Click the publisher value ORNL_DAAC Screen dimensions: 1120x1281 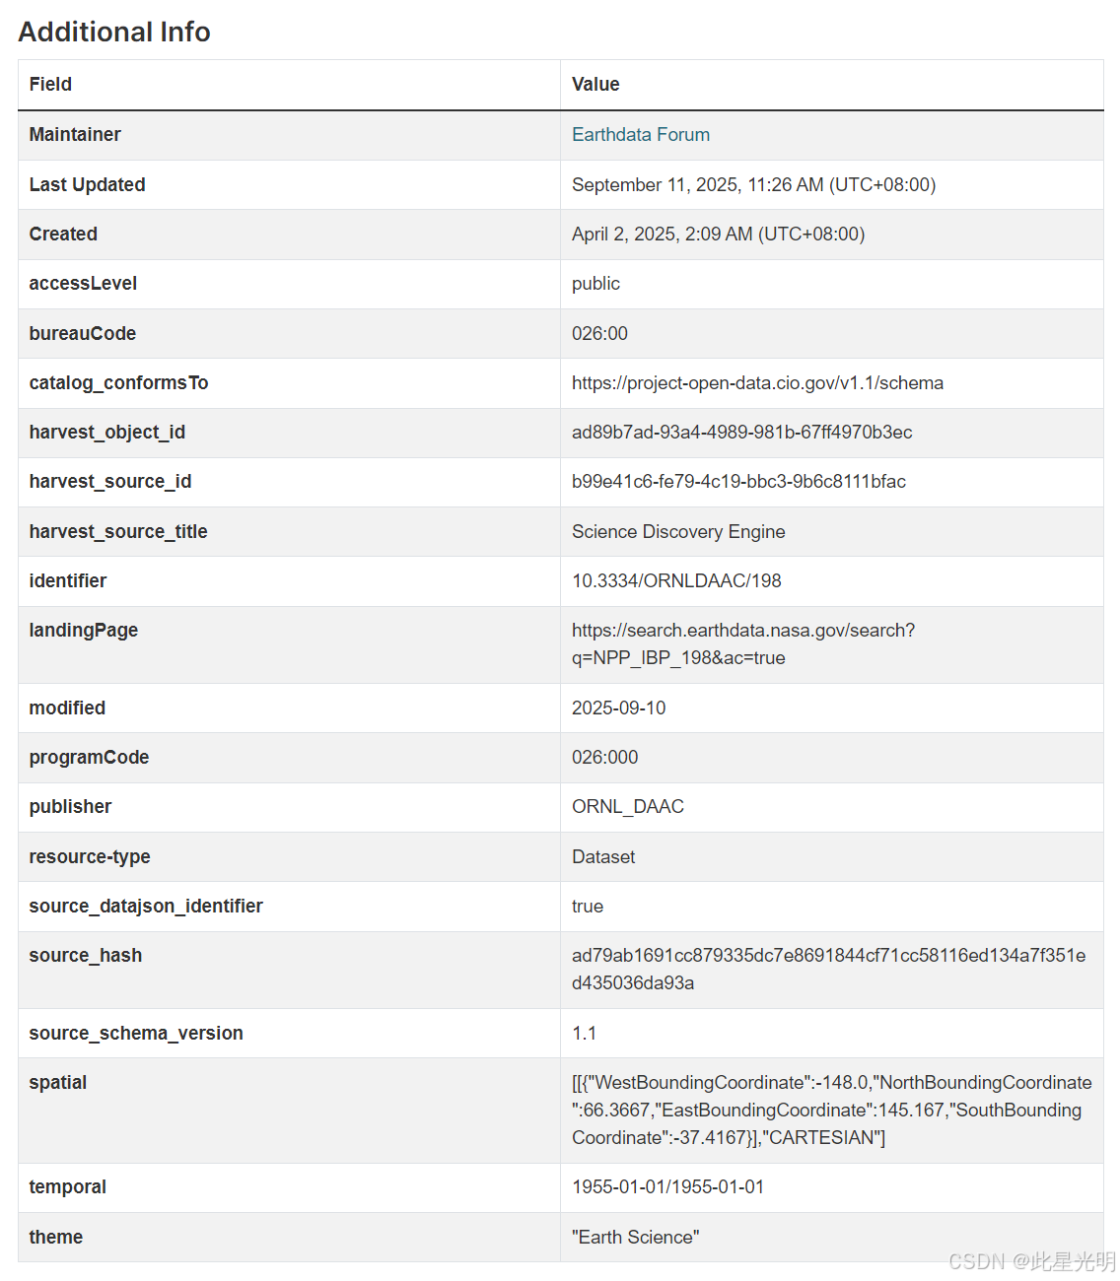[627, 807]
